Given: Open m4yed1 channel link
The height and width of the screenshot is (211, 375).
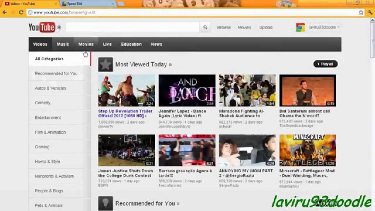Looking at the screenshot, I should 225,127.
